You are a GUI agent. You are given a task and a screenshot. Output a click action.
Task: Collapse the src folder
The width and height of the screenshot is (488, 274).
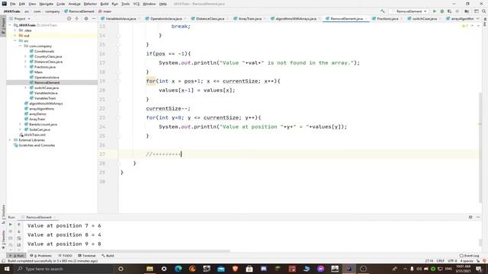tap(14, 40)
